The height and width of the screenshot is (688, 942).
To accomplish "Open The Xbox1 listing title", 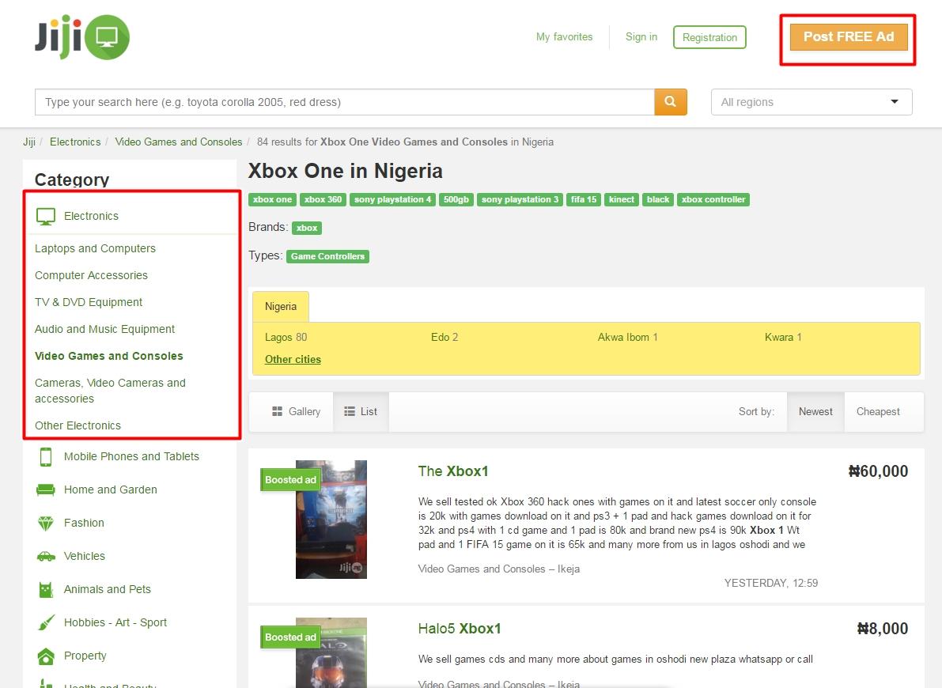I will [453, 471].
